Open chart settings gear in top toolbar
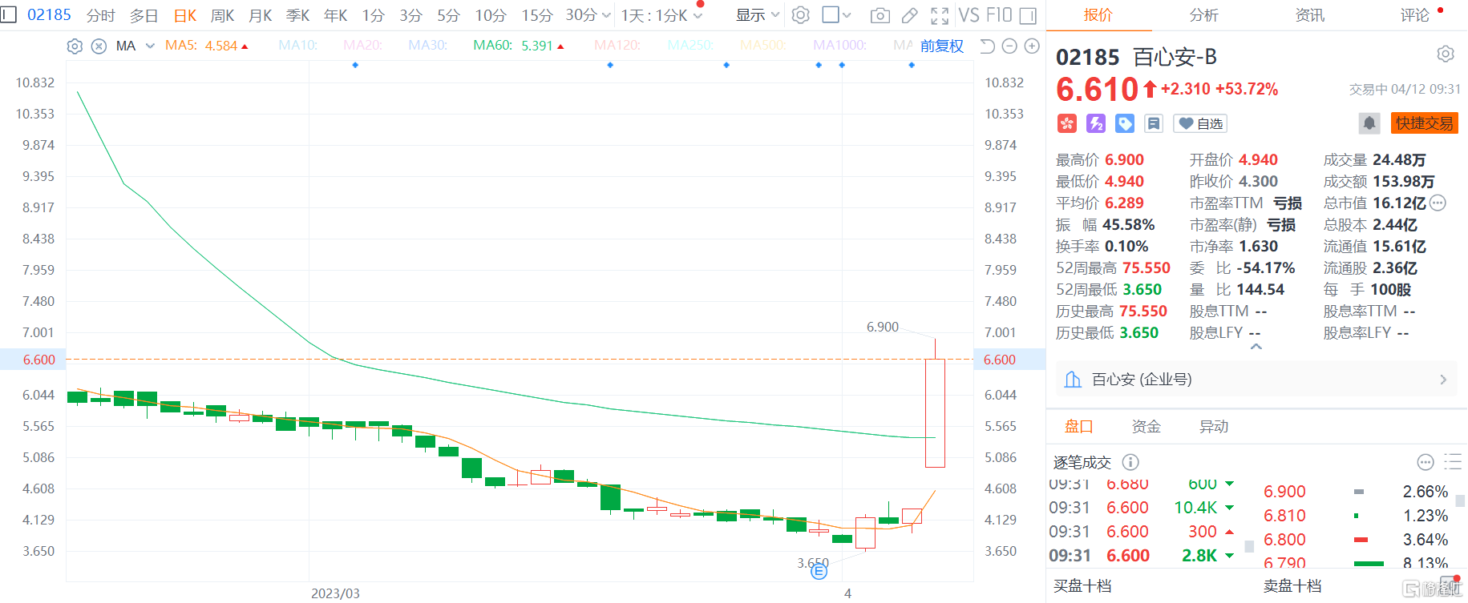Viewport: 1468px width, 603px height. tap(800, 15)
